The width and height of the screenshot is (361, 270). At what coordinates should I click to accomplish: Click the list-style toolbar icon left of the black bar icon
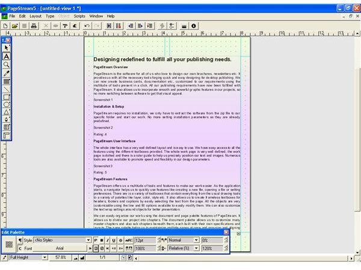[171, 26]
